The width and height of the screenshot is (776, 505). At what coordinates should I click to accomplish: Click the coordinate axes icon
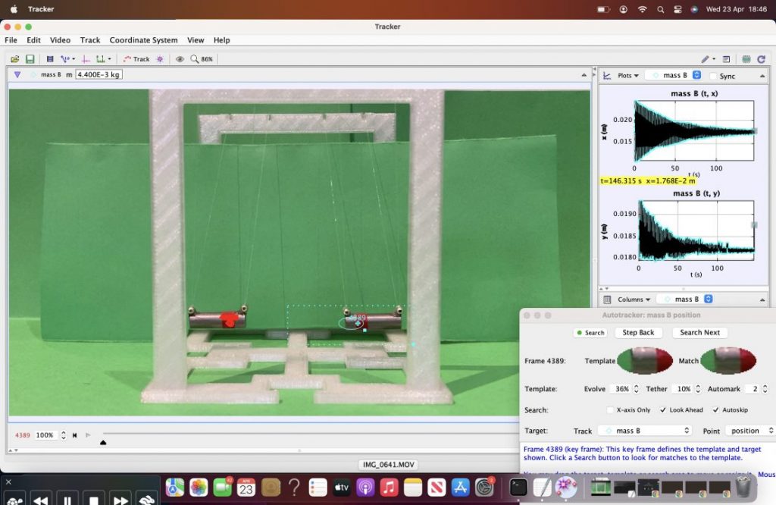tap(85, 59)
